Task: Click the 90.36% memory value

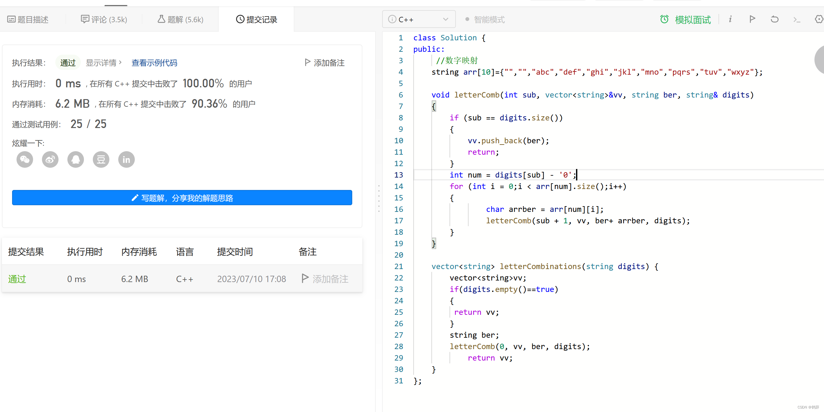Action: click(209, 104)
